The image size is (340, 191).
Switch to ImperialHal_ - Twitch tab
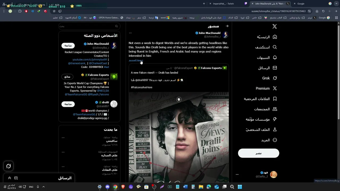228,3
